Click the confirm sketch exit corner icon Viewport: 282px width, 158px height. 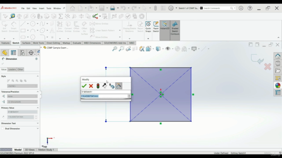click(257, 59)
